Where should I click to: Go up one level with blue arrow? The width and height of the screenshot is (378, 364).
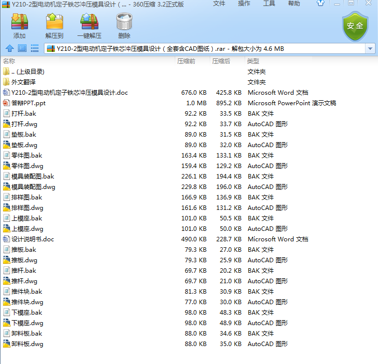[x=9, y=48]
